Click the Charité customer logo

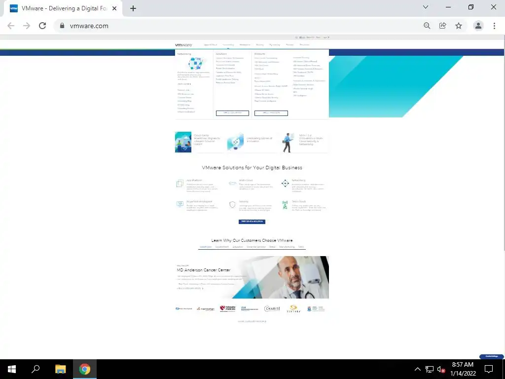coord(272,309)
